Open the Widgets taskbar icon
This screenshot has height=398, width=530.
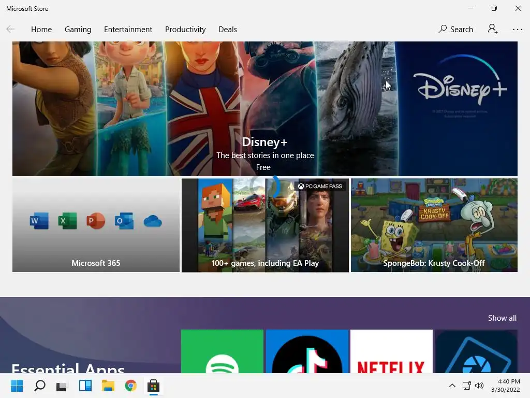tap(85, 386)
